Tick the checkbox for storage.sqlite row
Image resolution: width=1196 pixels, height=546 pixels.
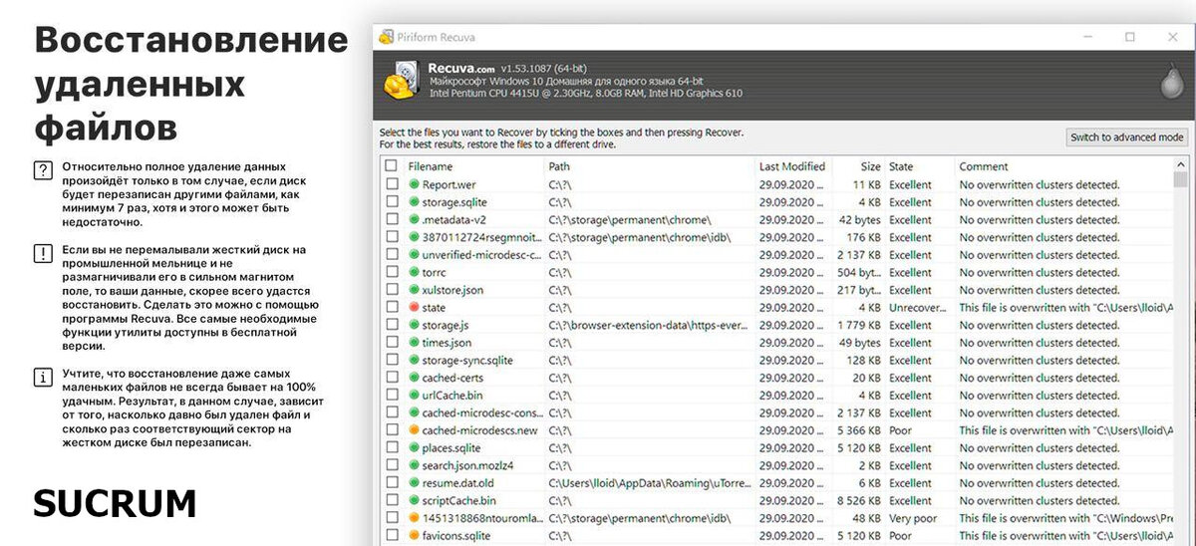[x=391, y=202]
